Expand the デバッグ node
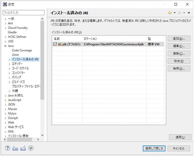 [x=9, y=78]
